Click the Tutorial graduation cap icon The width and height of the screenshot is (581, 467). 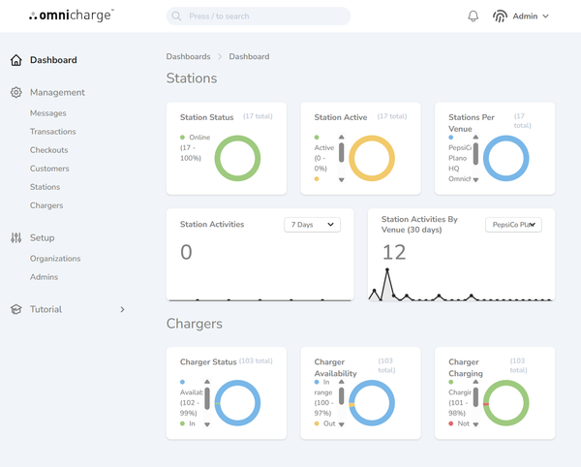[x=15, y=309]
